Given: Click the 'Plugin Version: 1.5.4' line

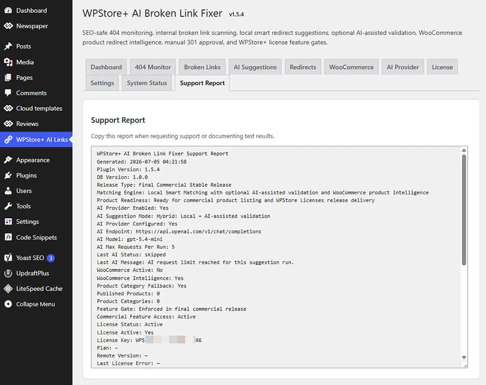Looking at the screenshot, I should pos(129,170).
